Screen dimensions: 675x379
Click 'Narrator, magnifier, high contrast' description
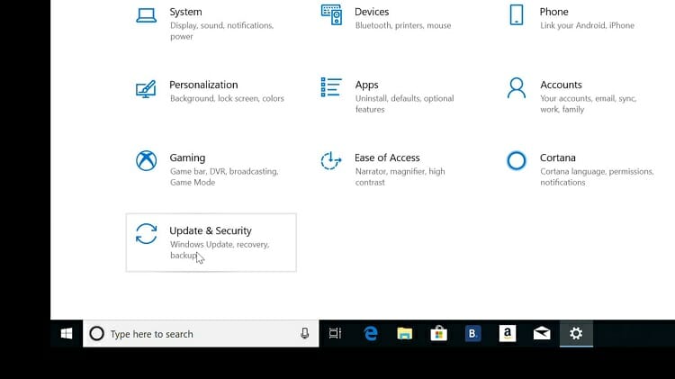click(400, 176)
